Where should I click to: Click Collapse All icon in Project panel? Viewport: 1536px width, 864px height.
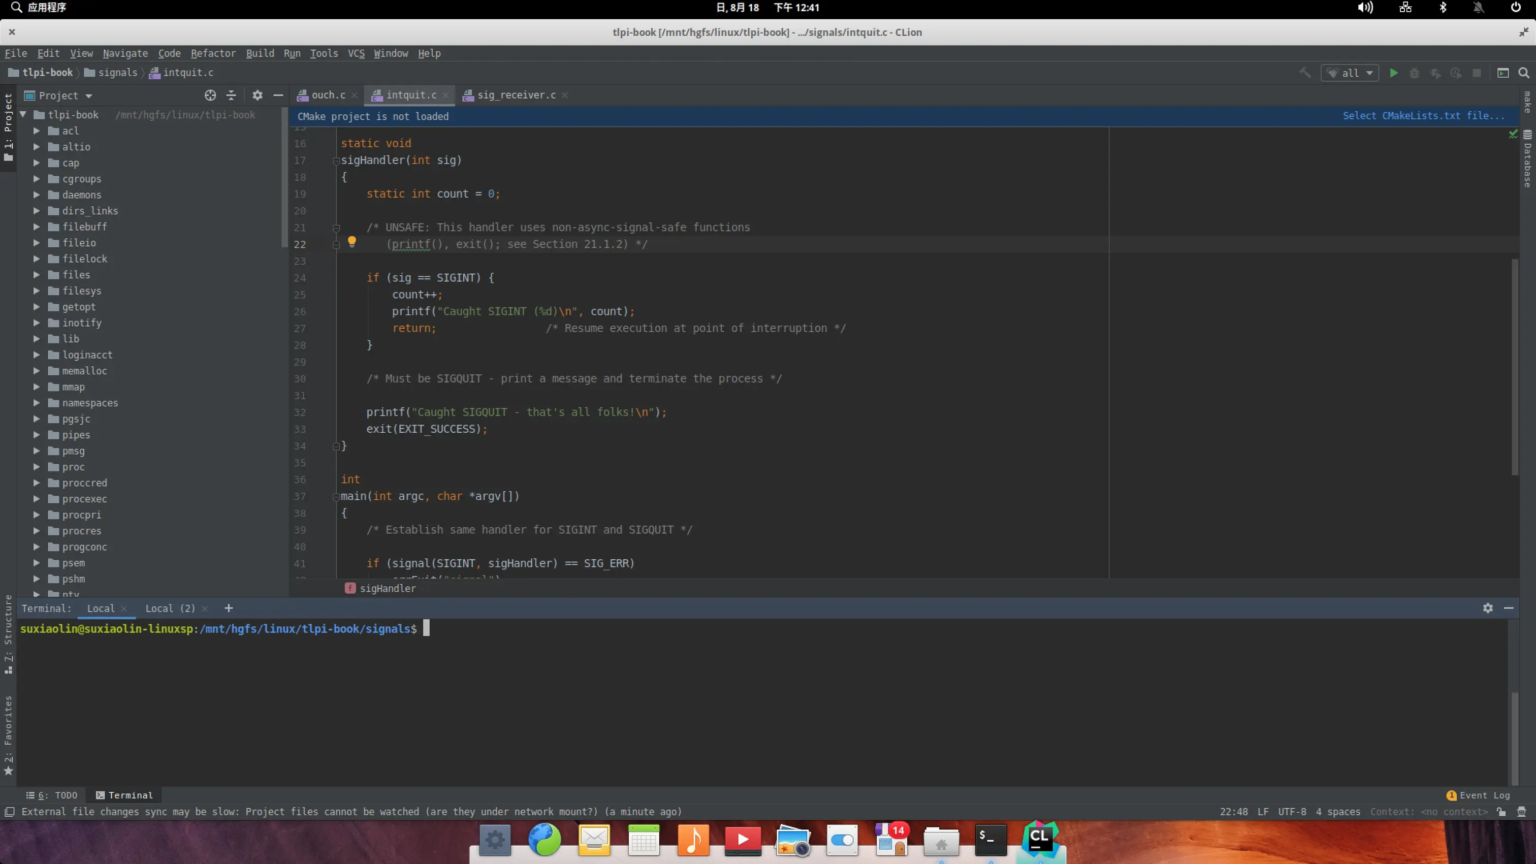pos(231,95)
